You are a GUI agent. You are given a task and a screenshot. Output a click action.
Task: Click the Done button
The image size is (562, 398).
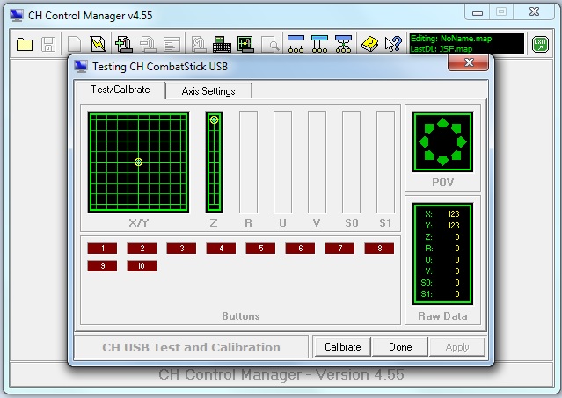pos(400,347)
